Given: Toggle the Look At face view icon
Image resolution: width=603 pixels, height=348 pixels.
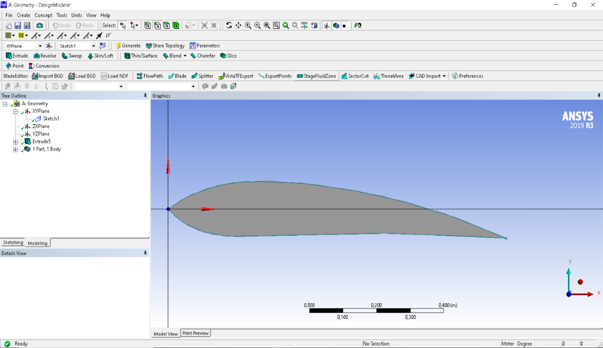Looking at the screenshot, I should coord(358,26).
